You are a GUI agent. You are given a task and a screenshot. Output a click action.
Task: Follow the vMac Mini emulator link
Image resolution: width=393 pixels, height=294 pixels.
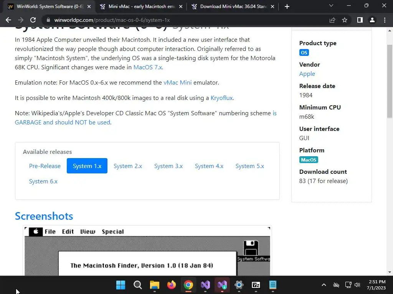point(177,83)
